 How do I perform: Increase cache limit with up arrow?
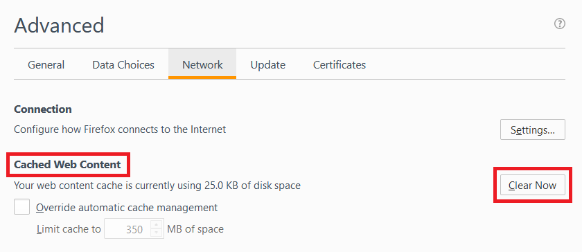157,224
